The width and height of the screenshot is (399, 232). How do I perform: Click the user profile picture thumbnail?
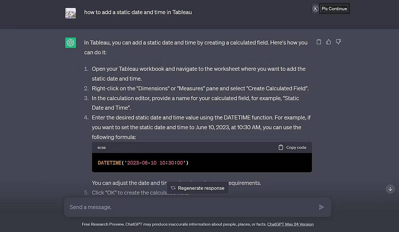(71, 13)
